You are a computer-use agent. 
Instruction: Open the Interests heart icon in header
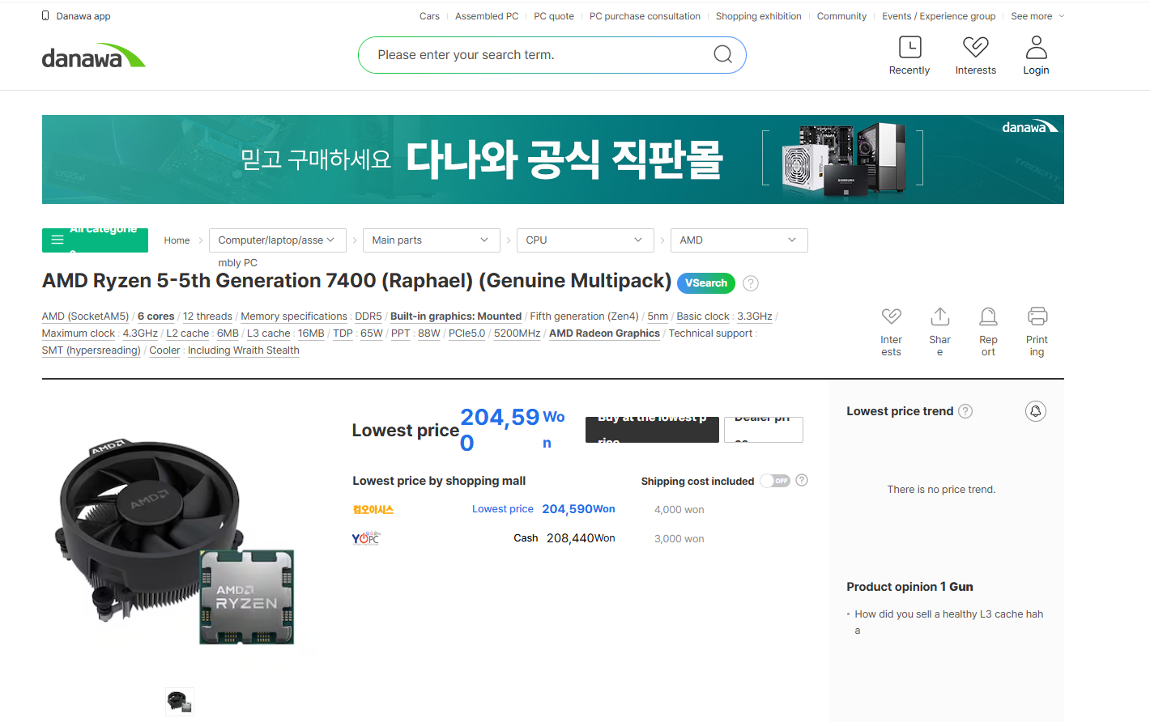click(x=975, y=48)
